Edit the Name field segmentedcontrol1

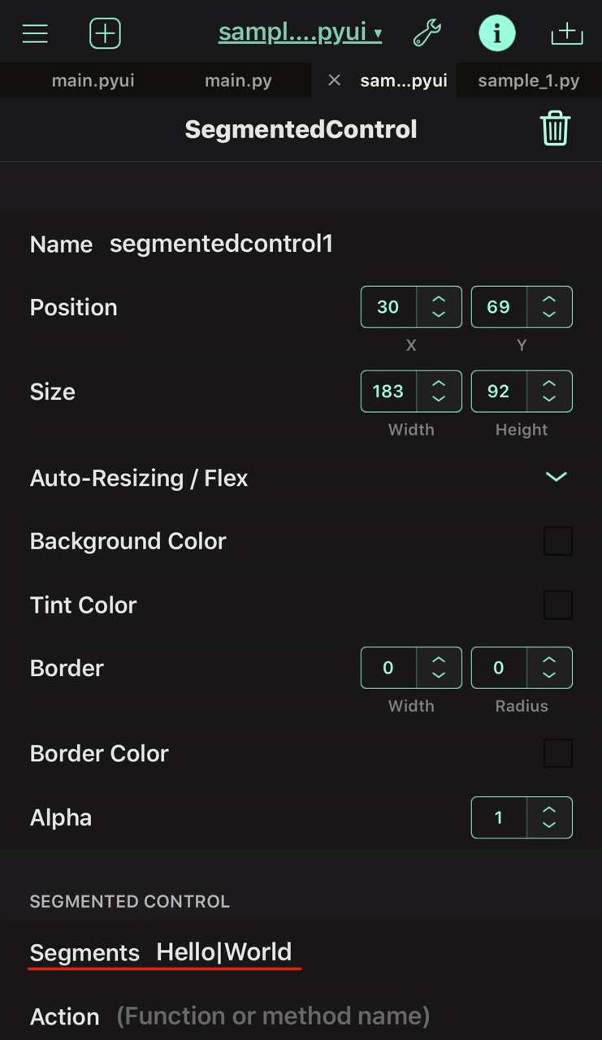tap(221, 244)
